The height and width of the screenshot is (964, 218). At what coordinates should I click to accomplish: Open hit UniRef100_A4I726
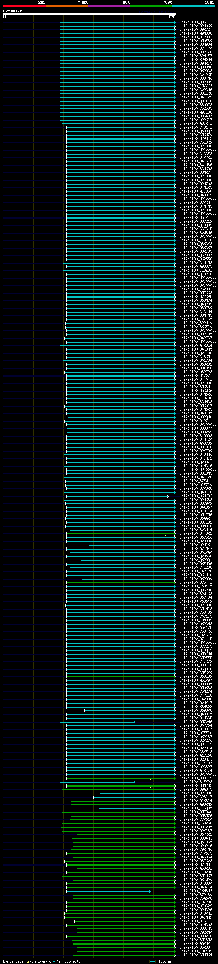tap(196, 477)
